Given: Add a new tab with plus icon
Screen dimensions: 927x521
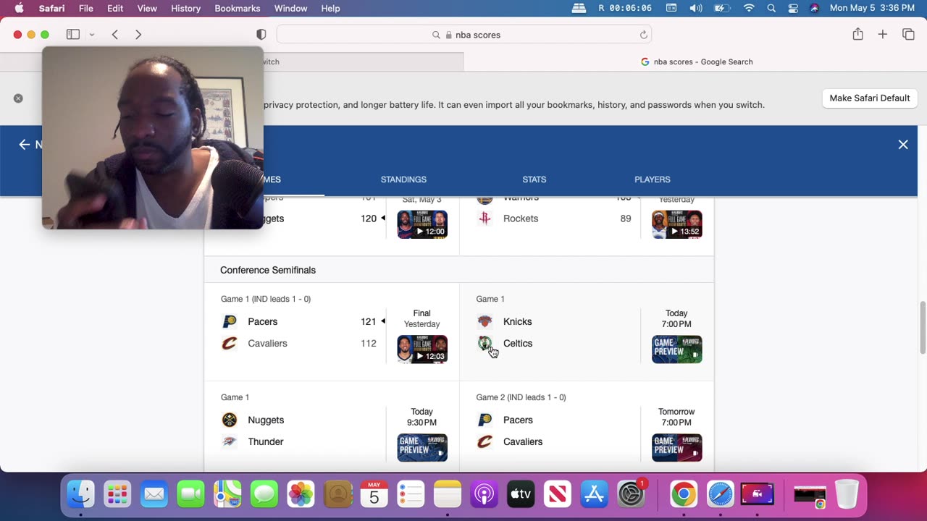Looking at the screenshot, I should (882, 35).
